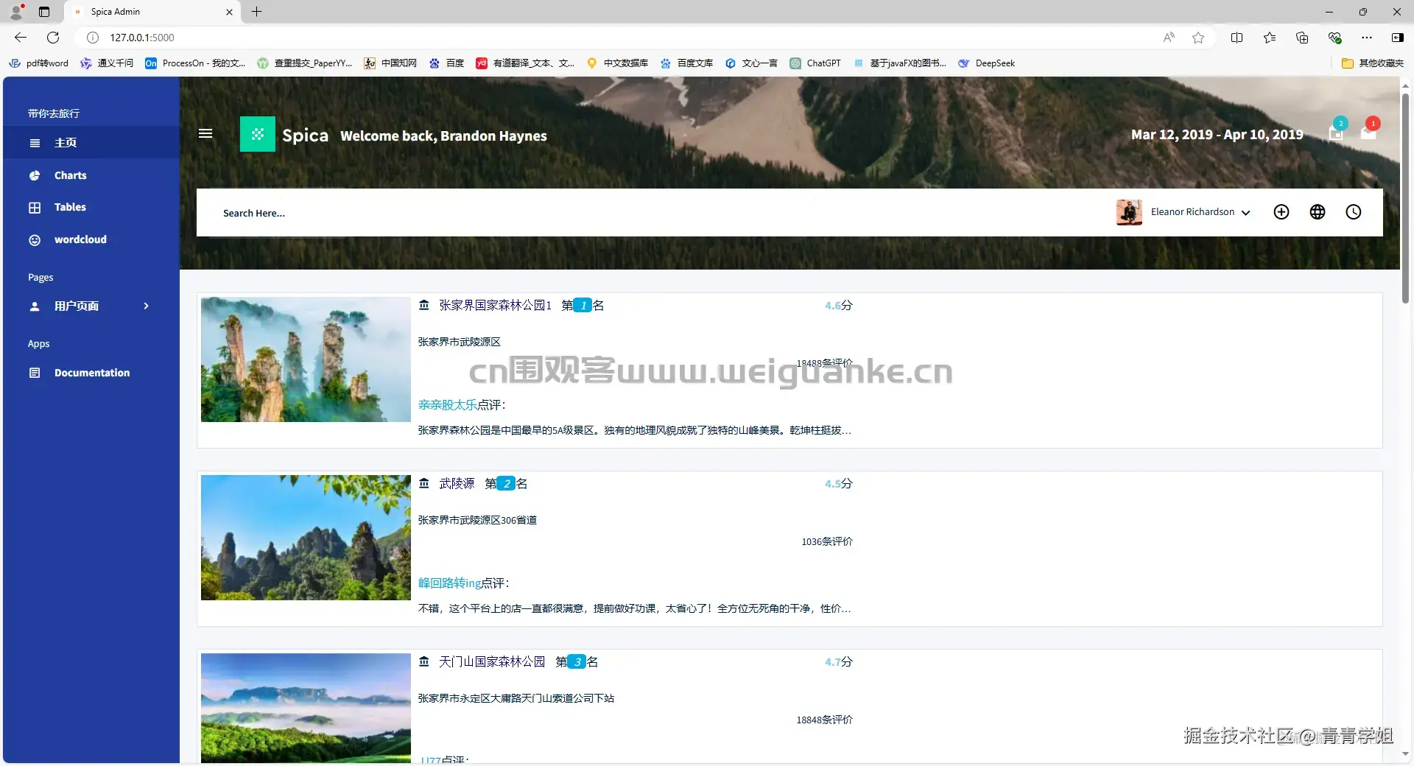Click the globe language icon
1414x766 pixels.
coord(1318,212)
